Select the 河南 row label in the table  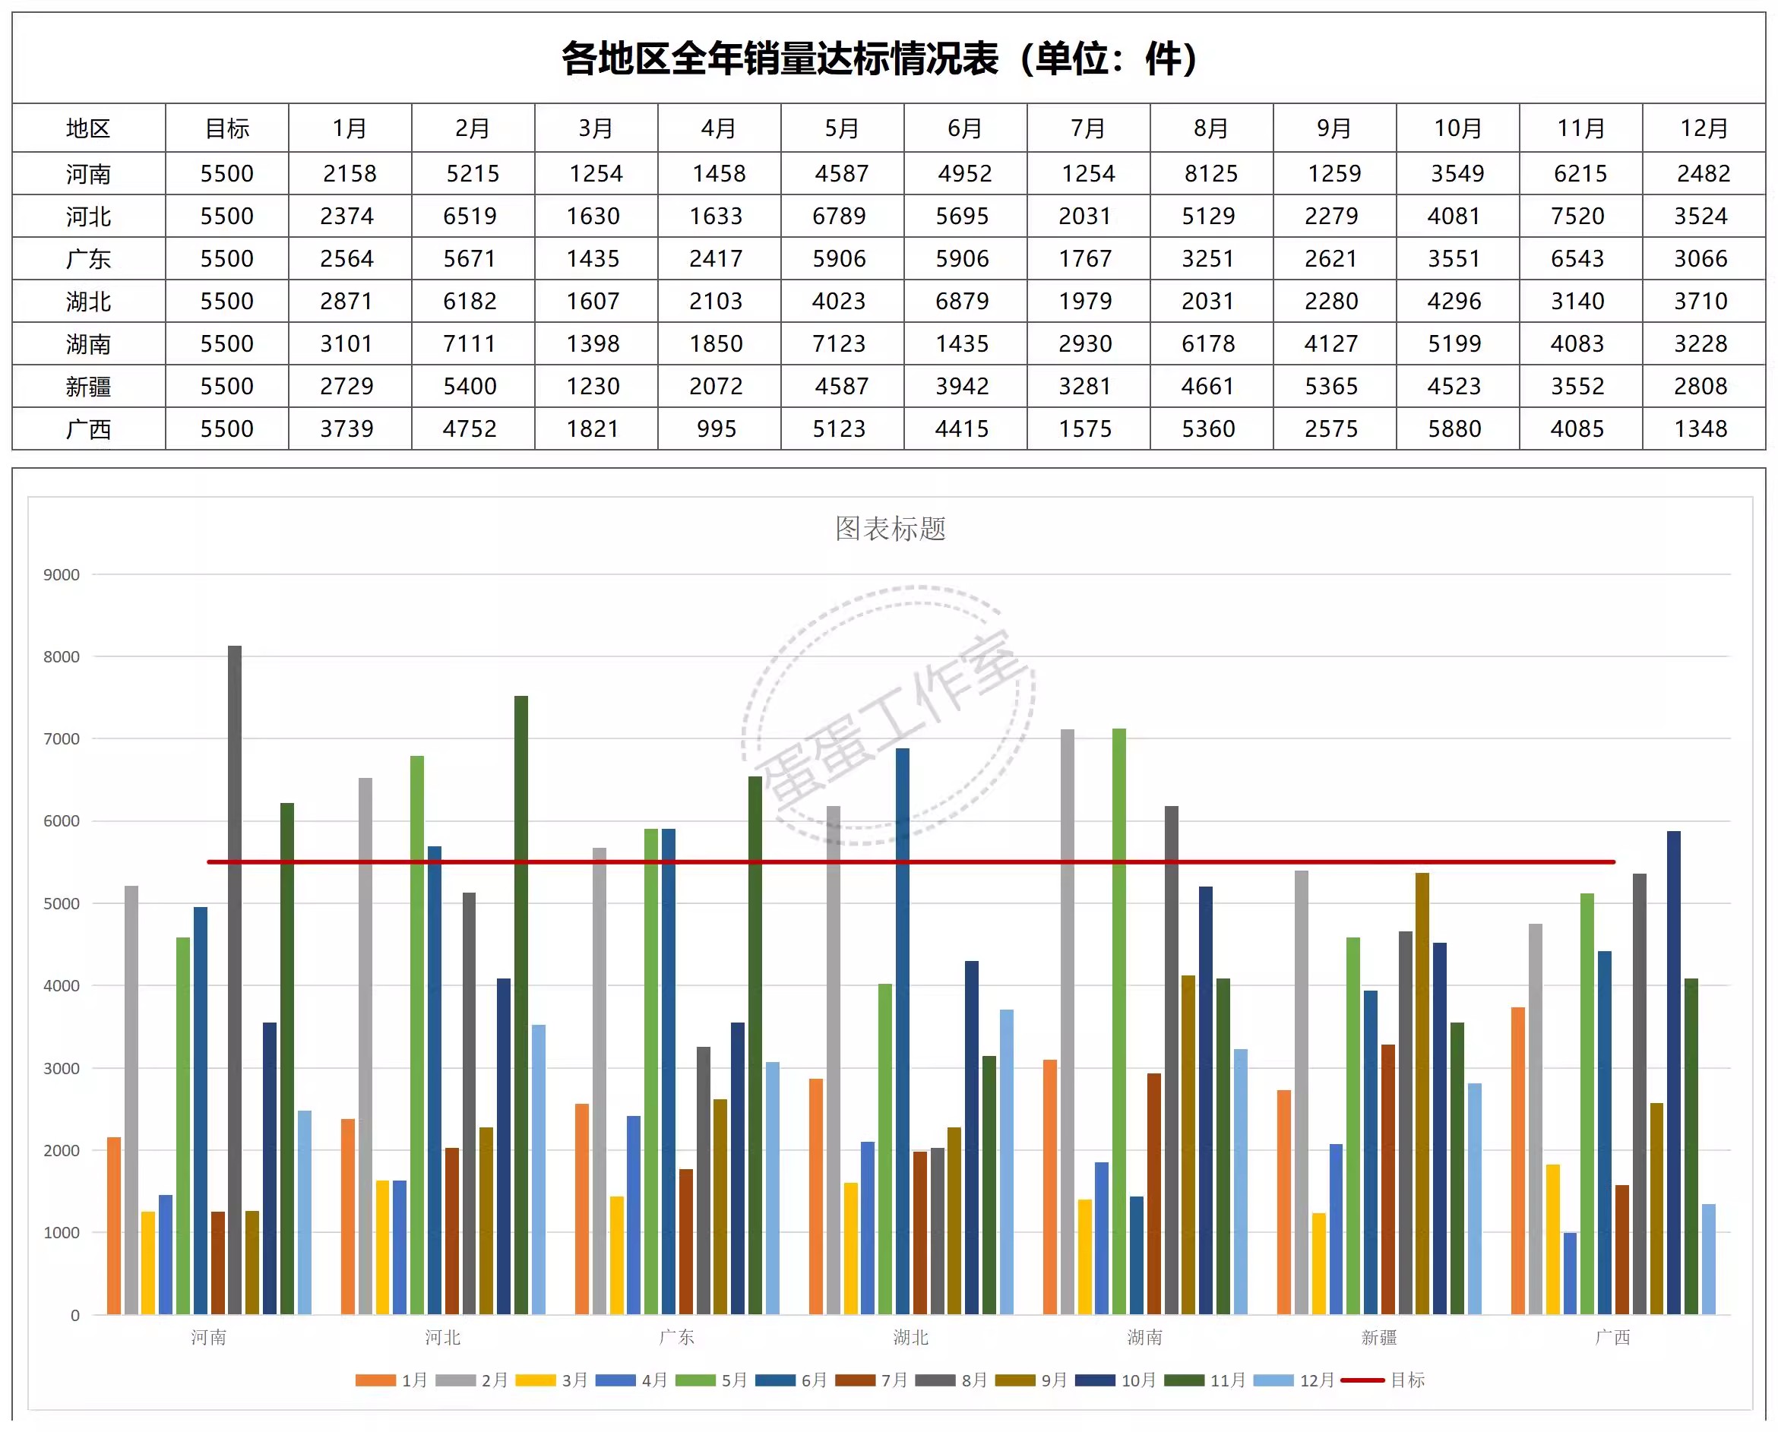pos(88,173)
